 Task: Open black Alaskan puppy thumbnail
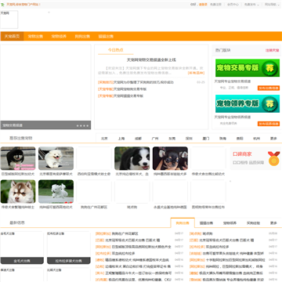[x=18, y=158]
